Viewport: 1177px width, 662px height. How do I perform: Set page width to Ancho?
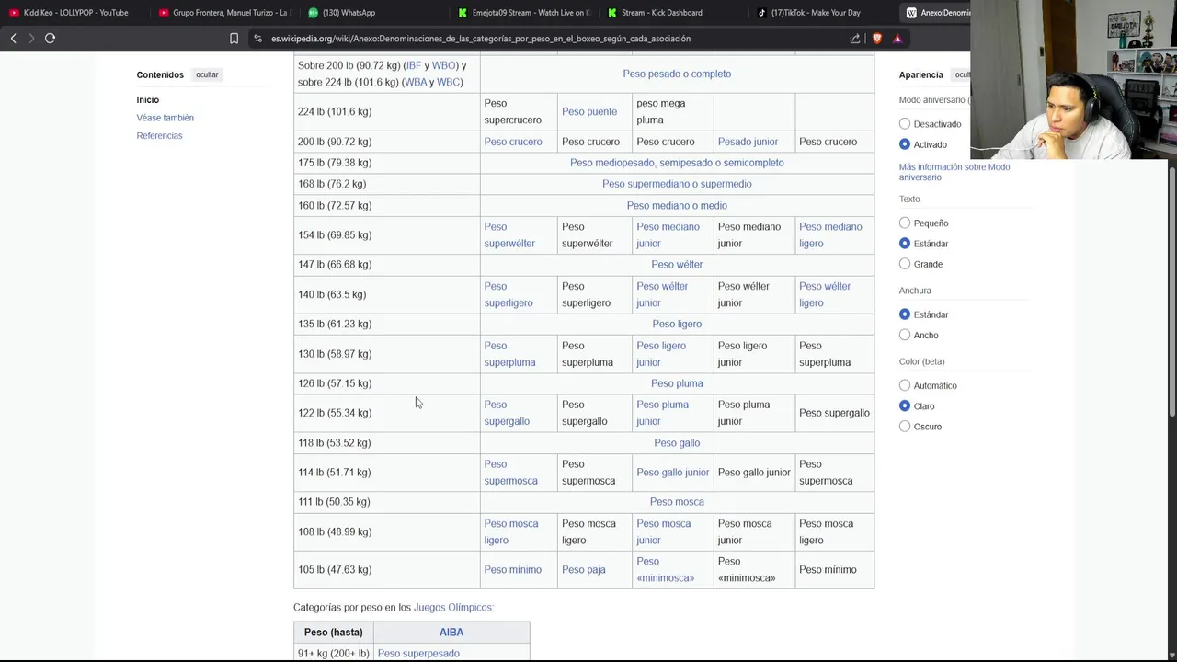[x=905, y=336]
